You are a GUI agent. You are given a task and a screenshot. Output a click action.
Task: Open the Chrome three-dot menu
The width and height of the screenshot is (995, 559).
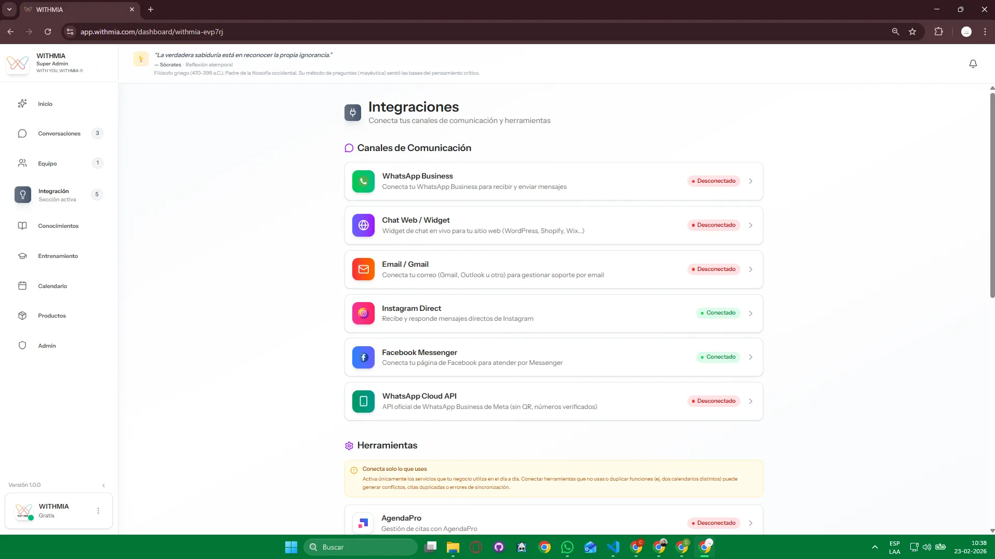point(985,32)
